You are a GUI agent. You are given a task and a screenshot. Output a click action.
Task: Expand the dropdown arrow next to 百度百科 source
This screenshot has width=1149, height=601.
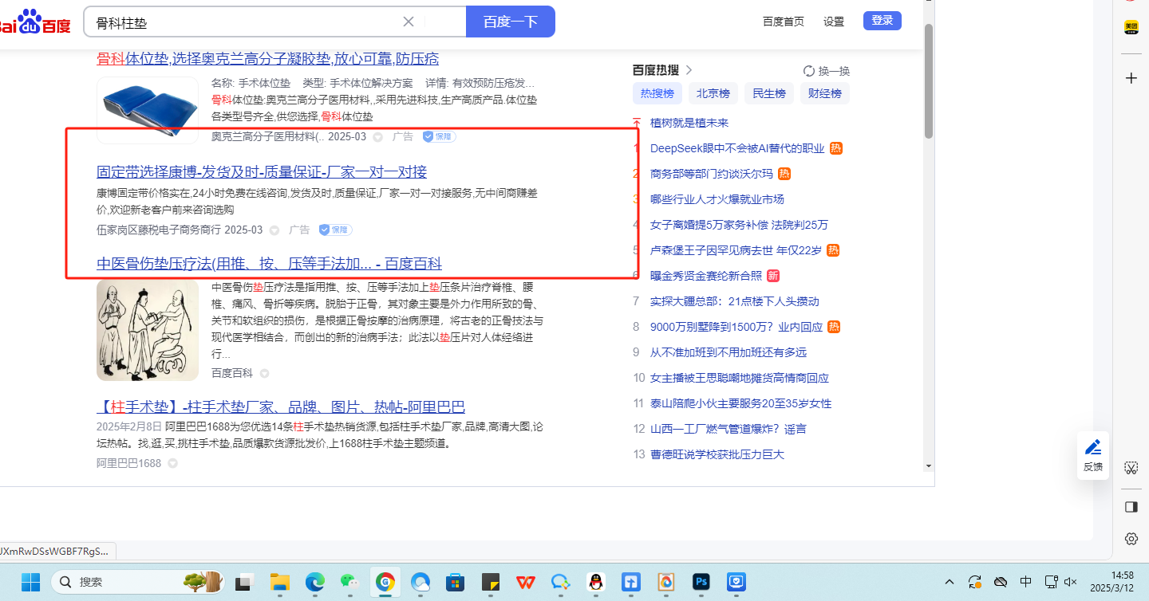point(264,373)
